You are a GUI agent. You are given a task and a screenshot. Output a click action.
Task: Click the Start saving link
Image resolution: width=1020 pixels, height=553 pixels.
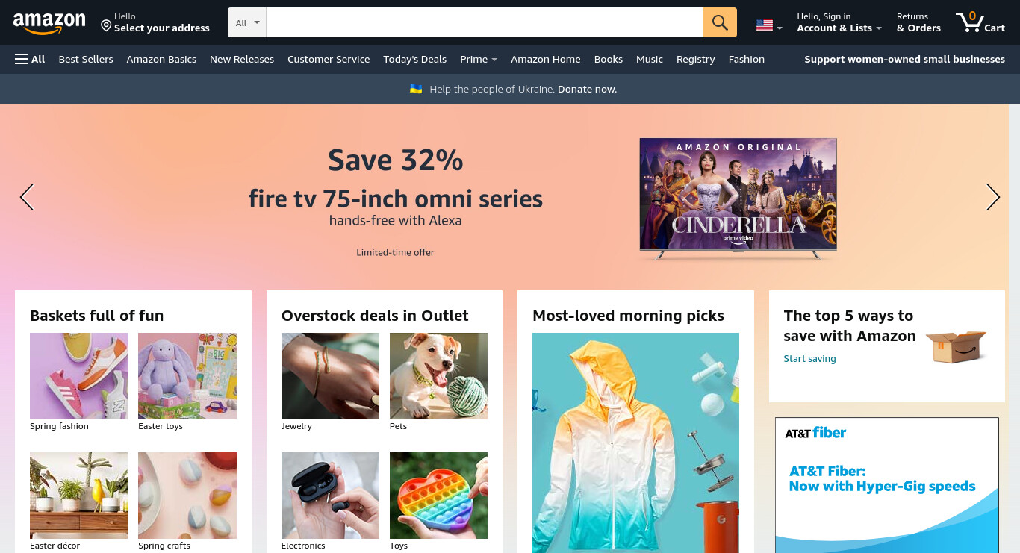tap(809, 359)
